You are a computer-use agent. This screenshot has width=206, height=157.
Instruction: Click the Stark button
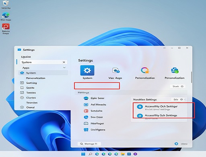point(178,87)
